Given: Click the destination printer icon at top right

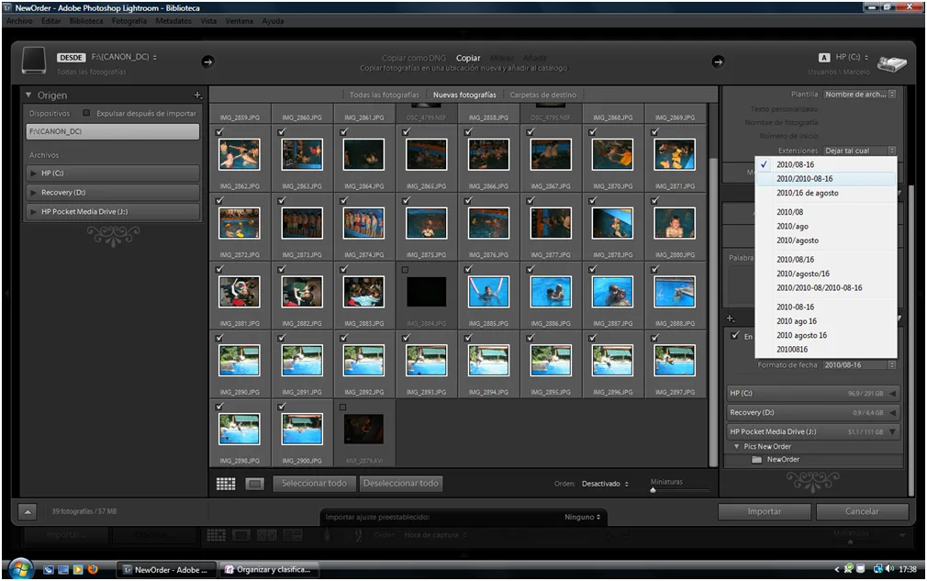Looking at the screenshot, I should coord(892,62).
